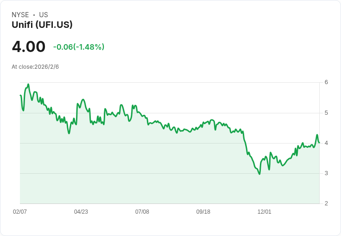Screen dimensions: 341x236
Task: Click the chart line's lowest dip near 3
Action: pyautogui.click(x=259, y=174)
